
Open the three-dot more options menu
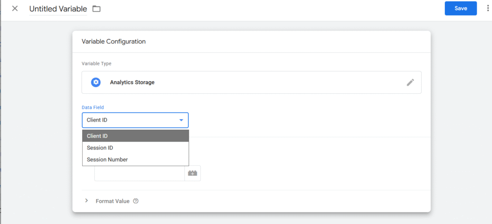[488, 9]
